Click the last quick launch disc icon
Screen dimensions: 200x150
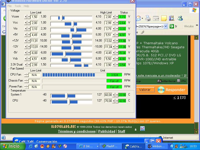pos(65,146)
